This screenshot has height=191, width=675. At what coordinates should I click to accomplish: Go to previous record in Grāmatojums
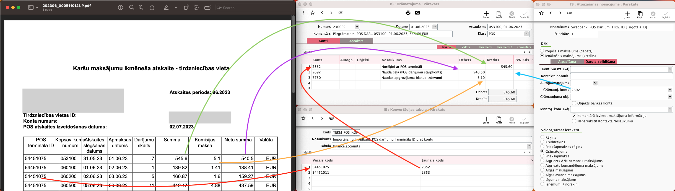[322, 13]
